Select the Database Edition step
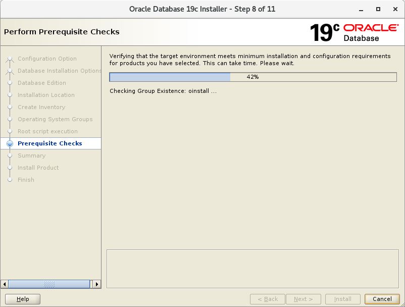Screen dimensions: 405x307 pyautogui.click(x=42, y=83)
